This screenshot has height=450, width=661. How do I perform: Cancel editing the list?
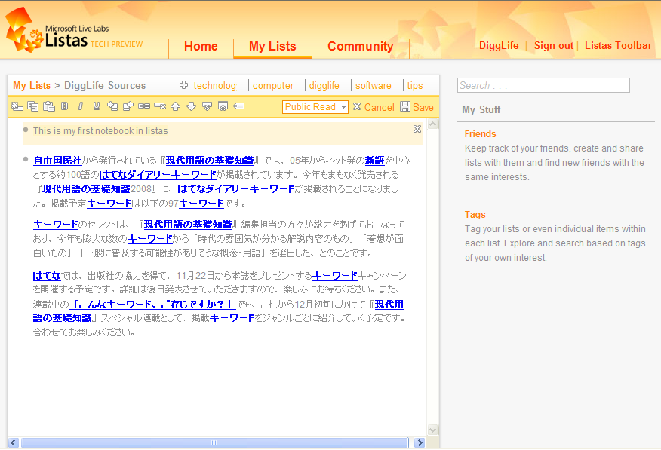coord(379,107)
